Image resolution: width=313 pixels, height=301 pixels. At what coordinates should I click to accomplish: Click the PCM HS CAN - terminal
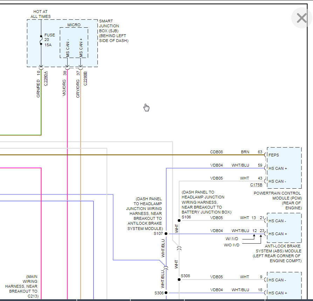[278, 181]
